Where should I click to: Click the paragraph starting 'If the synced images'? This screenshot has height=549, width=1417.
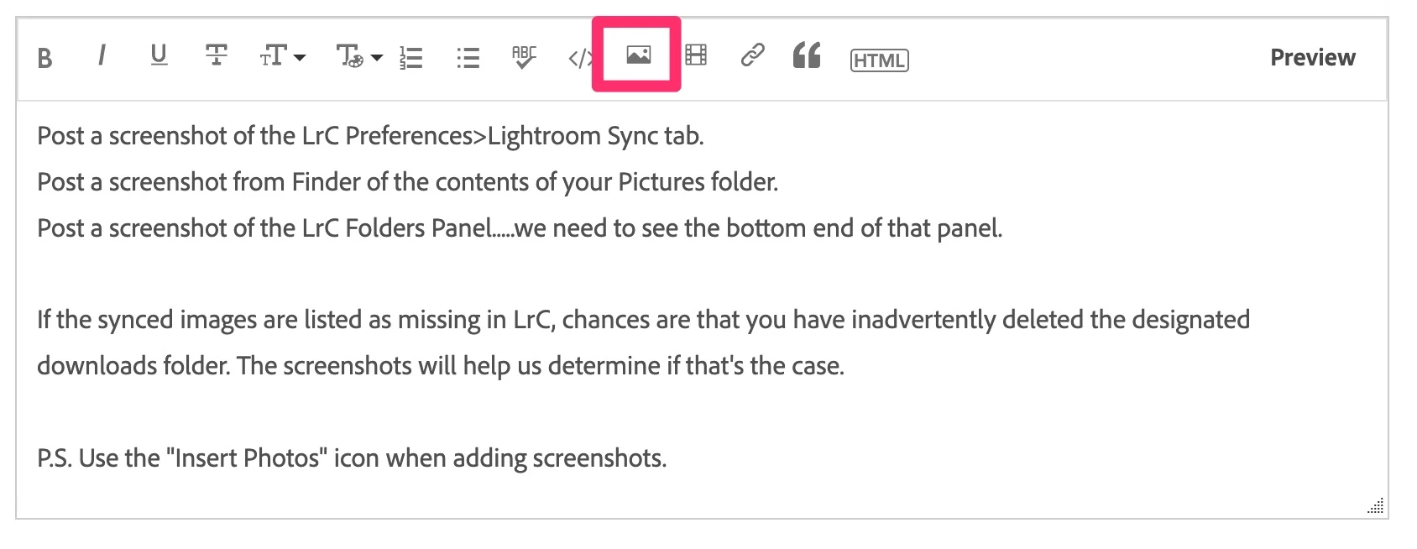pyautogui.click(x=643, y=342)
